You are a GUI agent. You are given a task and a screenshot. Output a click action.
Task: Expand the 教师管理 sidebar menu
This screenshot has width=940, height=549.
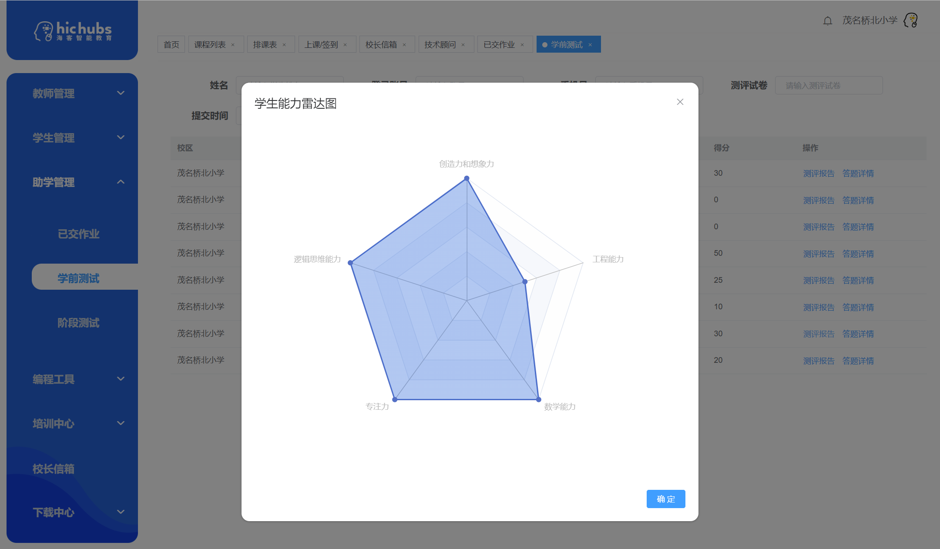[x=72, y=94]
